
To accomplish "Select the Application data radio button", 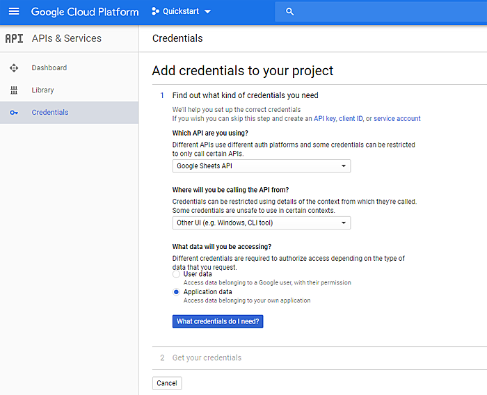I will pos(176,292).
